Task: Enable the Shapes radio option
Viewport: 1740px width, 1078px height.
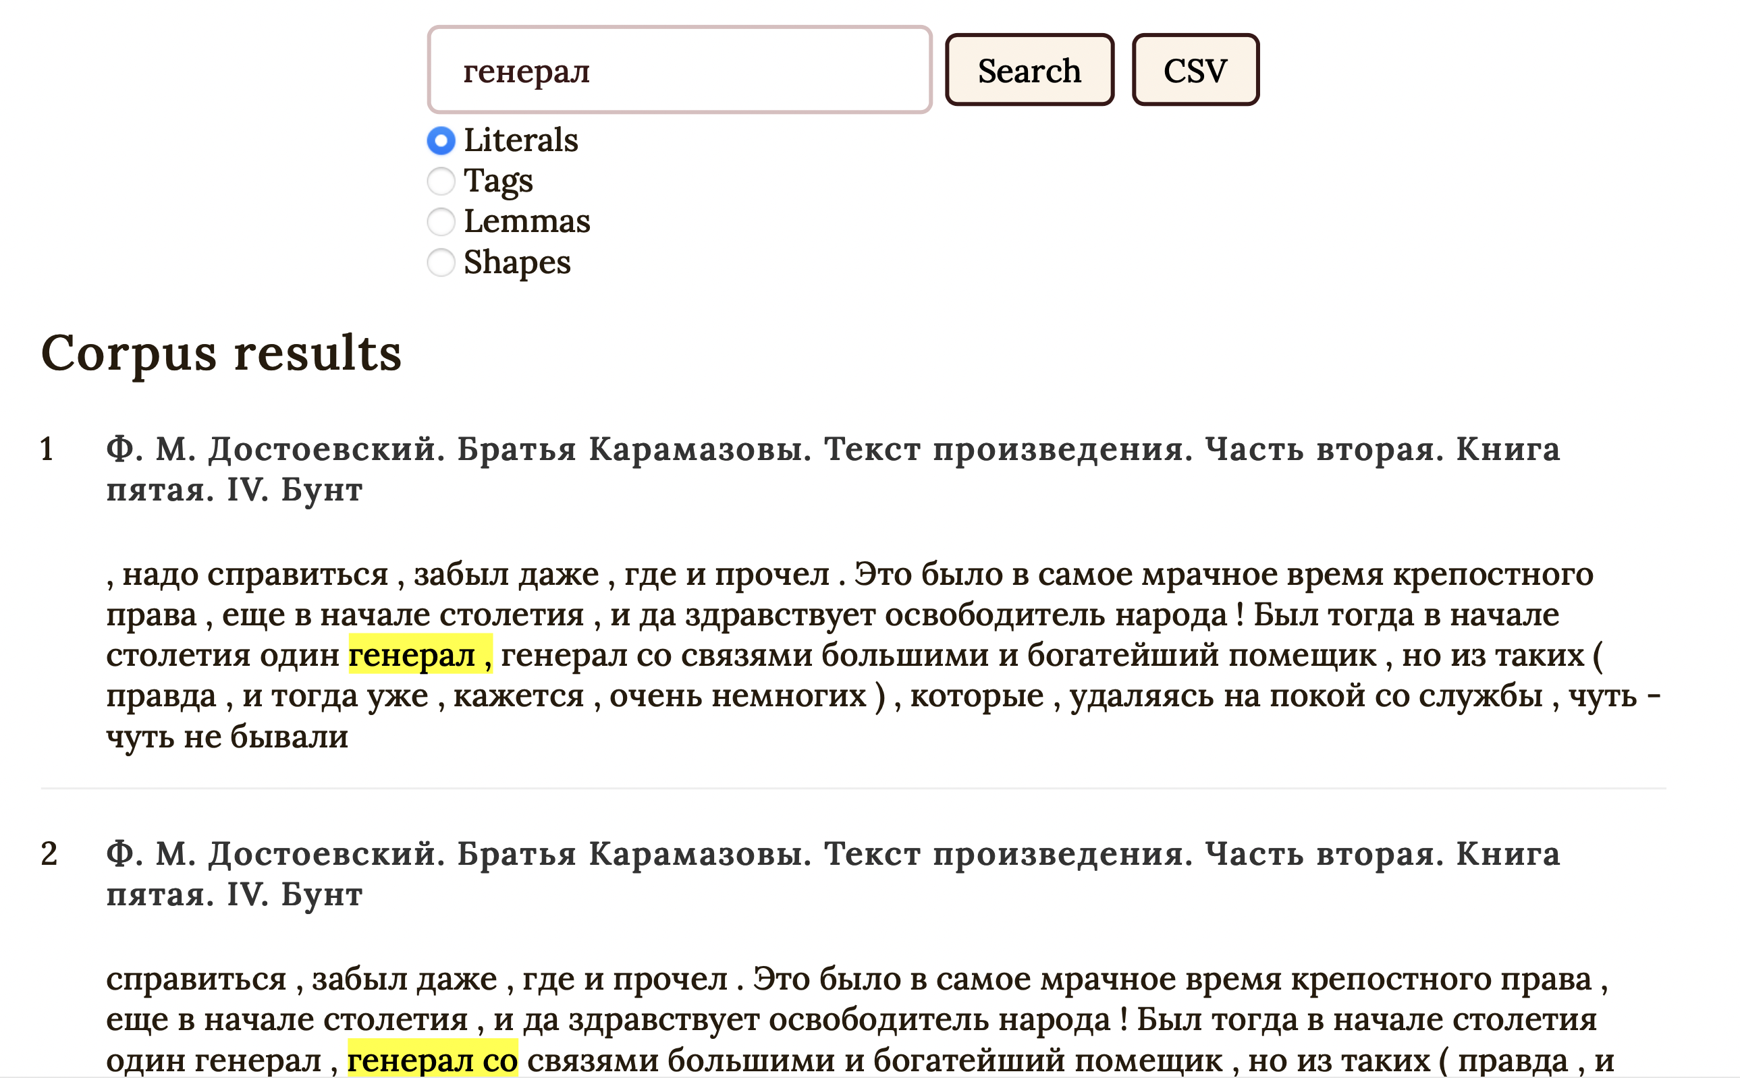Action: (x=441, y=262)
